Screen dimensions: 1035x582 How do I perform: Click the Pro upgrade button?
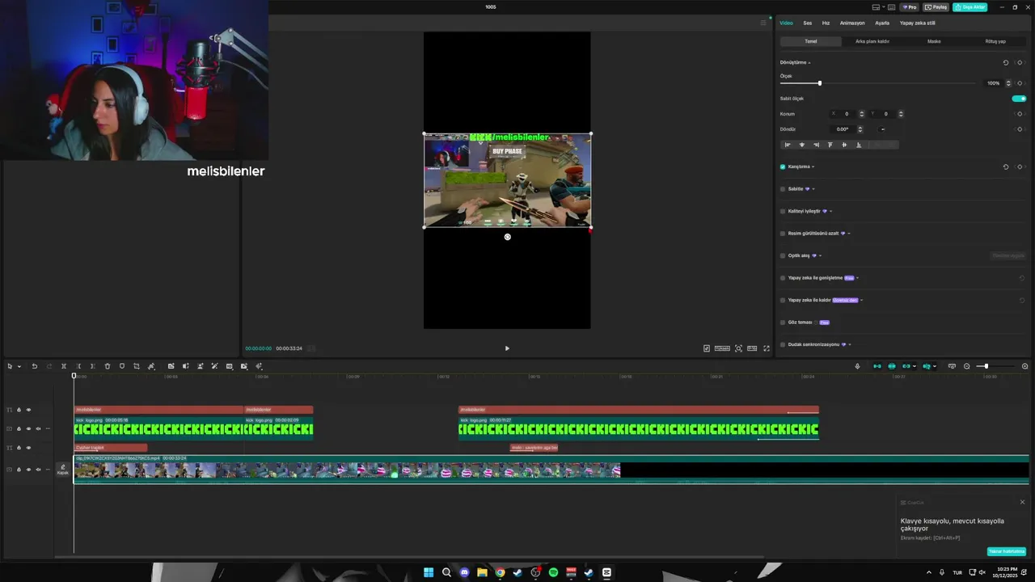pos(909,7)
